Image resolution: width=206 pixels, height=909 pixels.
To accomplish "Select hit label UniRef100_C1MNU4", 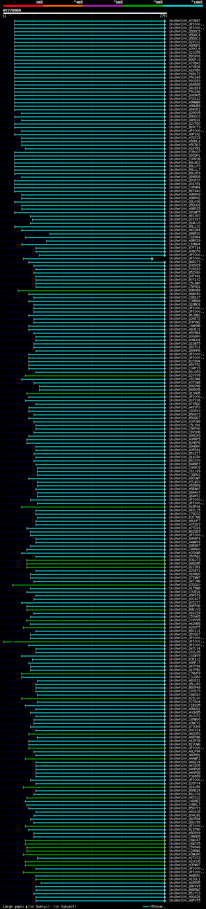I will coord(184,244).
